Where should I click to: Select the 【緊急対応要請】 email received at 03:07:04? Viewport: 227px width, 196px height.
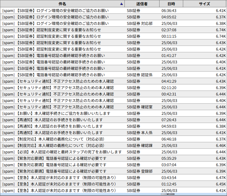tap(113, 165)
